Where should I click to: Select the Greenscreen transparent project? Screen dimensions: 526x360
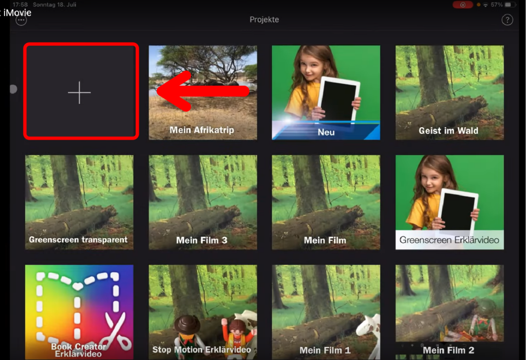79,202
